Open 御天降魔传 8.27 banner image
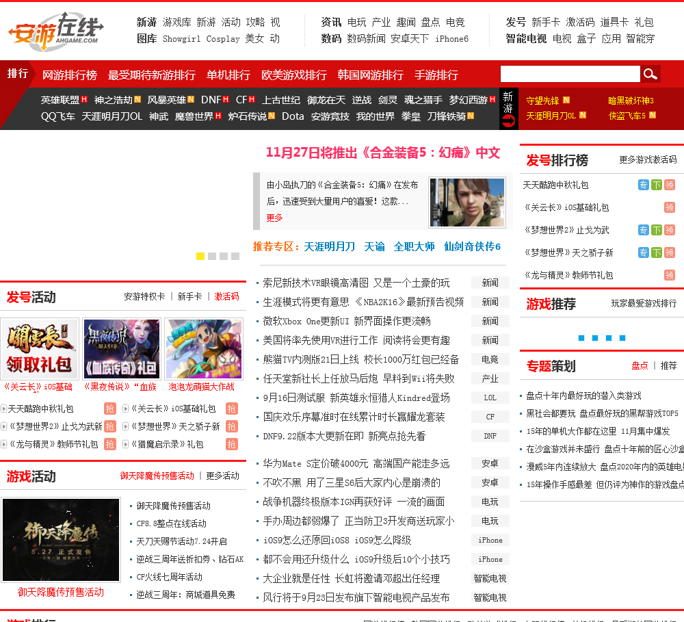Image resolution: width=684 pixels, height=622 pixels. tap(61, 539)
